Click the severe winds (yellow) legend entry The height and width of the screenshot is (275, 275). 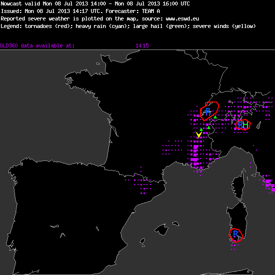[x=224, y=26]
